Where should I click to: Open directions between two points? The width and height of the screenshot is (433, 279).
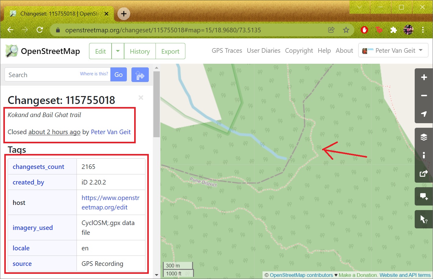tap(140, 75)
